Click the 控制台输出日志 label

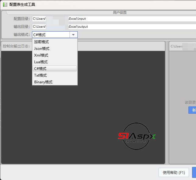click(16, 46)
